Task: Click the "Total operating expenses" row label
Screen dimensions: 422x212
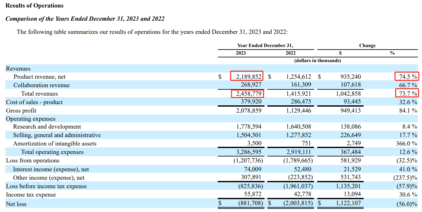Action: [52, 152]
